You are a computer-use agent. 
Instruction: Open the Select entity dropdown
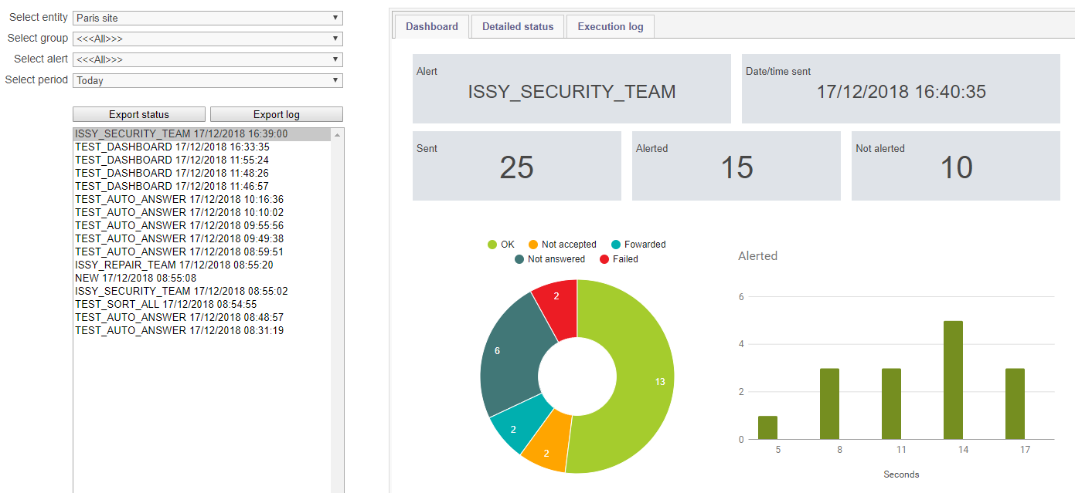[207, 18]
